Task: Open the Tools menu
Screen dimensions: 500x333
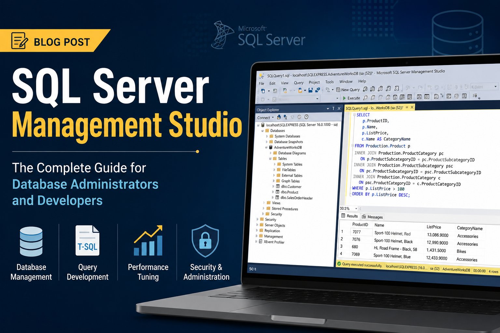Action: pyautogui.click(x=329, y=82)
